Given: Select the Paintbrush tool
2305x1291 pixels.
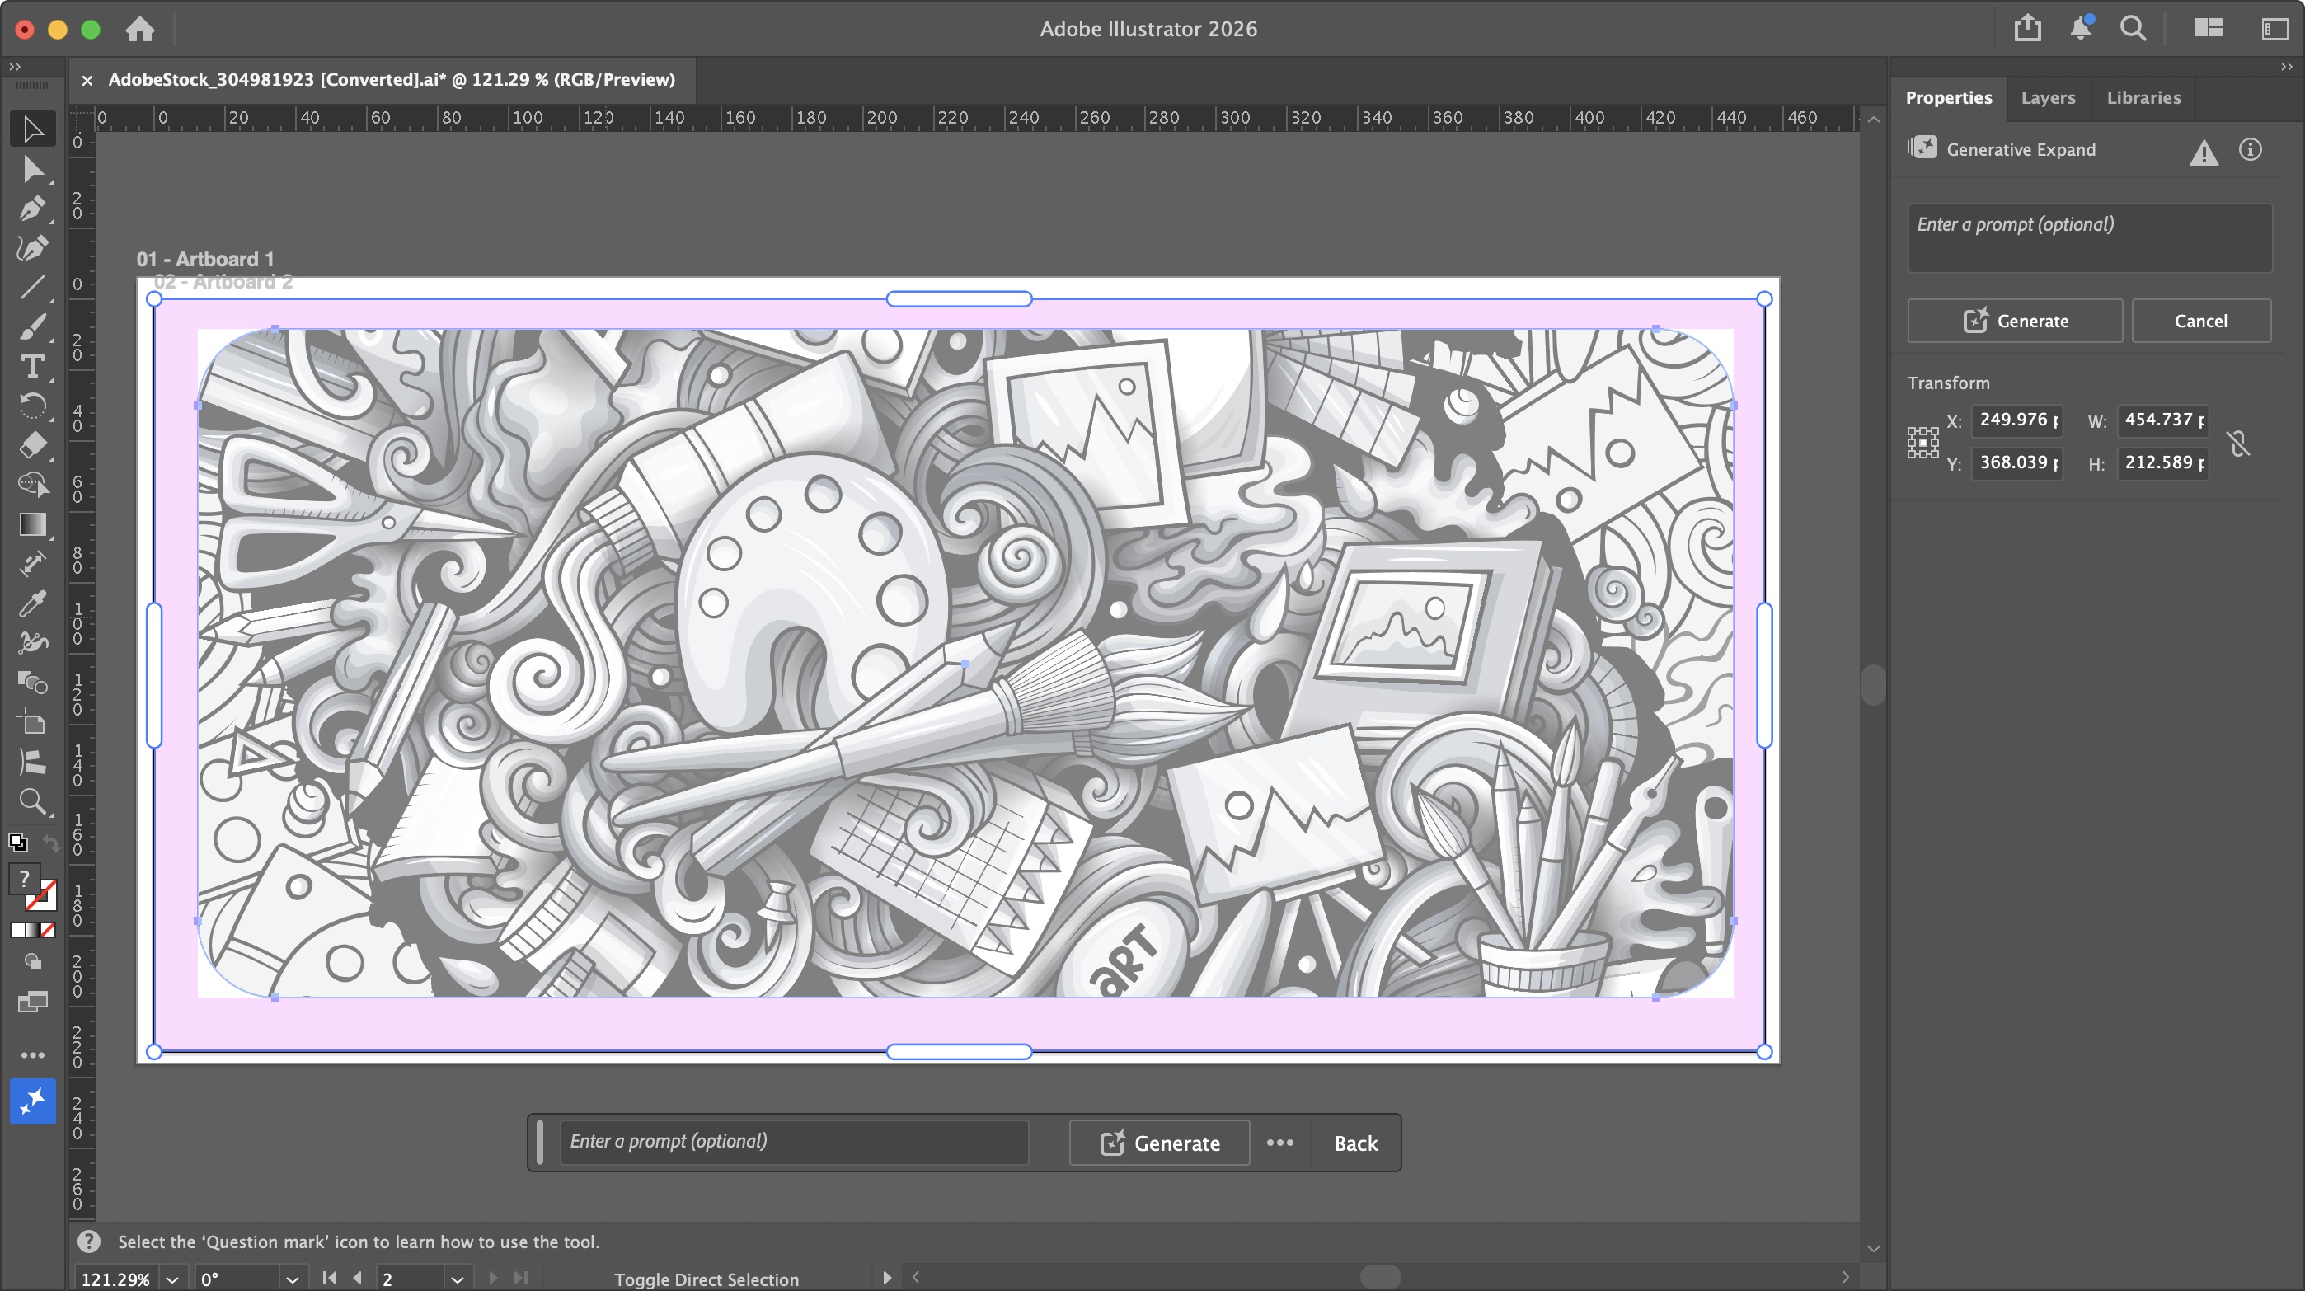Looking at the screenshot, I should pyautogui.click(x=33, y=327).
